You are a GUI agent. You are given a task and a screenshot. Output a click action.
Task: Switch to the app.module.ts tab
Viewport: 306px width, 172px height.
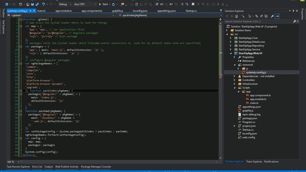[x=64, y=11]
